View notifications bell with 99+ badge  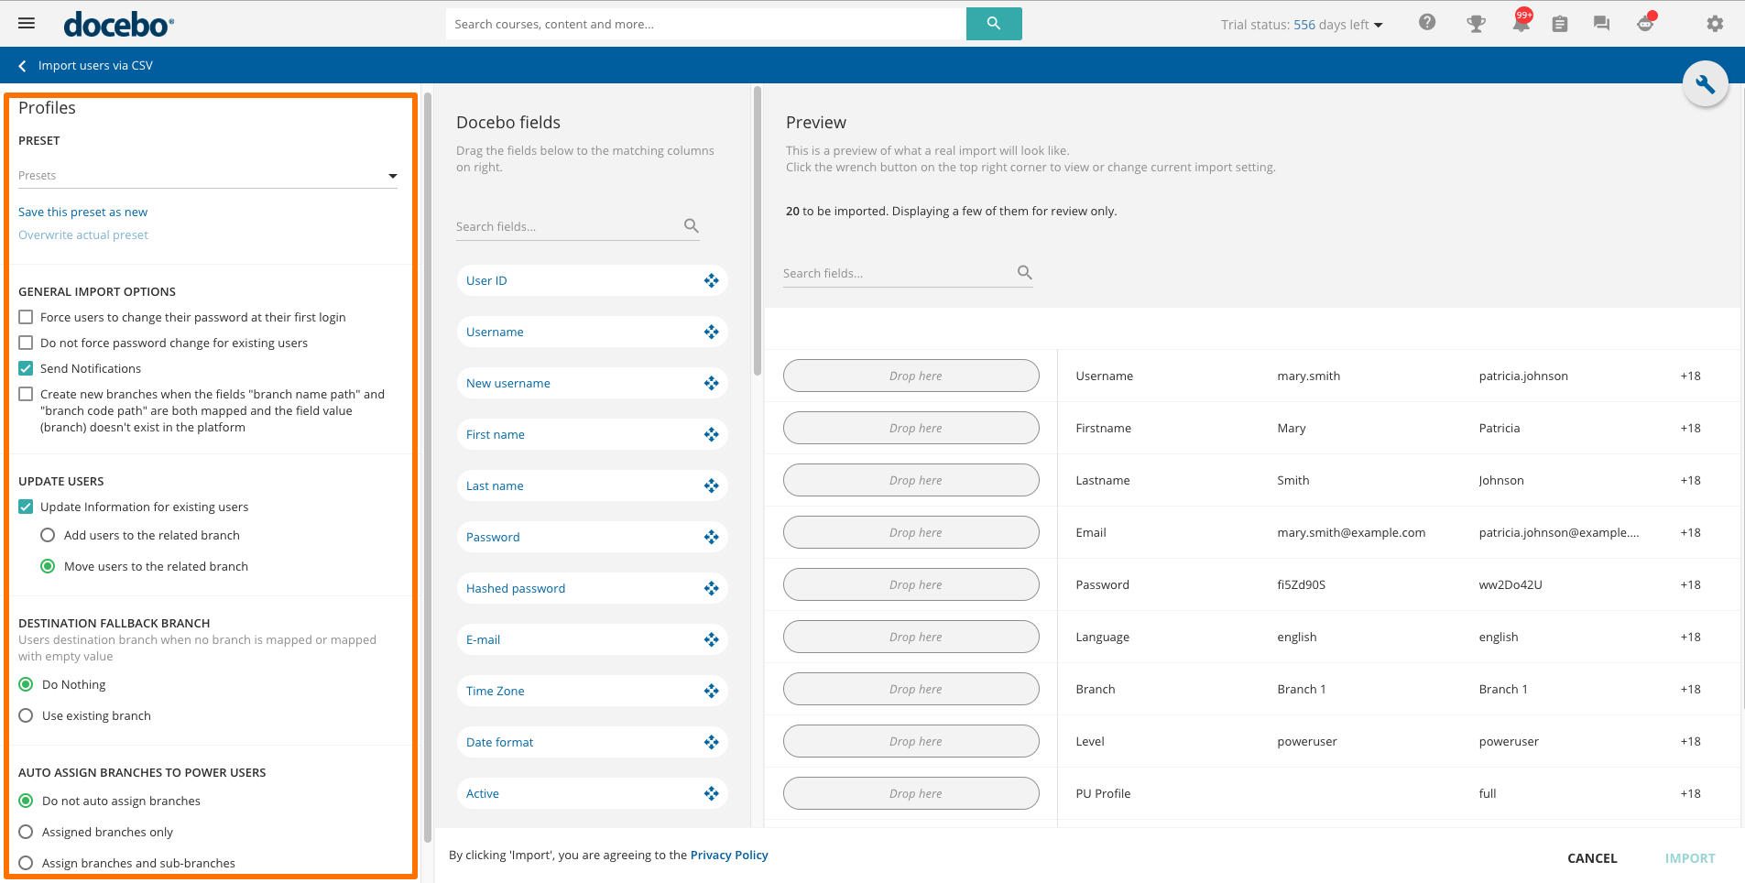coord(1521,24)
